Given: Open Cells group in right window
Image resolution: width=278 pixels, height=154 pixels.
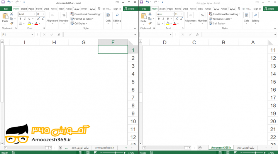Looking at the screenshot, I should point(246,18).
